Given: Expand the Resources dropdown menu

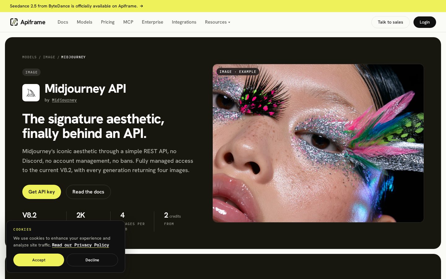Looking at the screenshot, I should pos(217,22).
